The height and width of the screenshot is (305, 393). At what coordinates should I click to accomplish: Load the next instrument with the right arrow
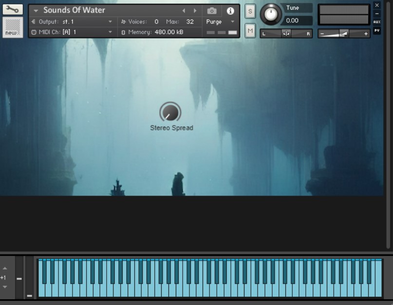coord(195,11)
